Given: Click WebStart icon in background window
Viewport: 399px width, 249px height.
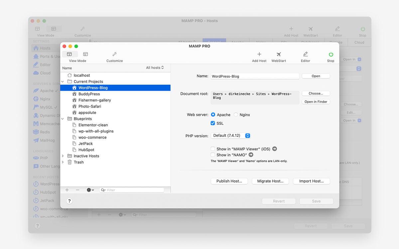Looking at the screenshot, I should click(x=311, y=29).
